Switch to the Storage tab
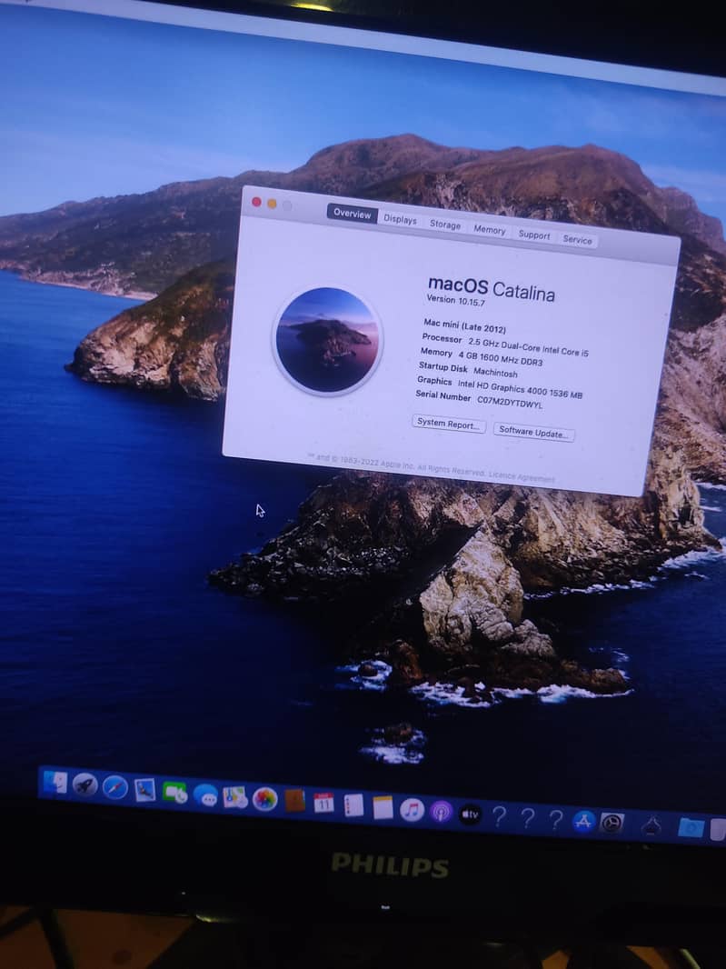This screenshot has width=726, height=969. pos(445,225)
